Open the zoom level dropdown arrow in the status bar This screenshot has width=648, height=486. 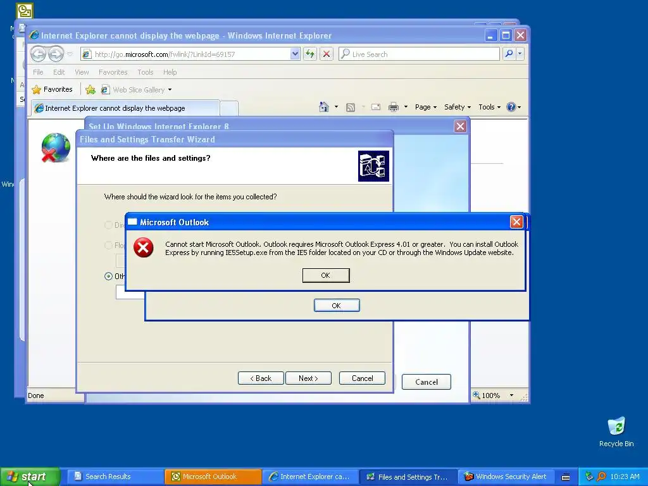pyautogui.click(x=511, y=396)
